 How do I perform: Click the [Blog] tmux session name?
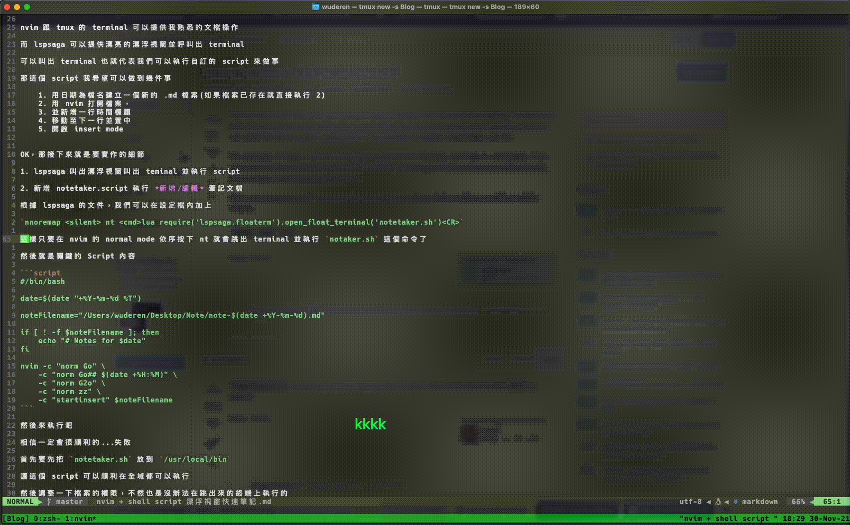tap(16, 519)
